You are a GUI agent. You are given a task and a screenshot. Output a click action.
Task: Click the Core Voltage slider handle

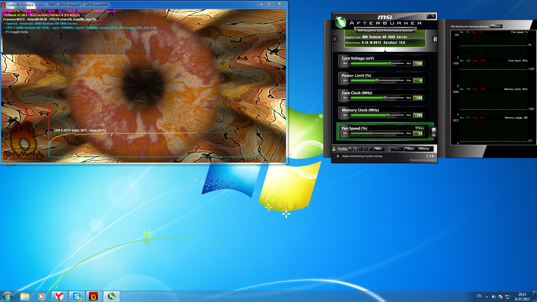click(x=390, y=63)
